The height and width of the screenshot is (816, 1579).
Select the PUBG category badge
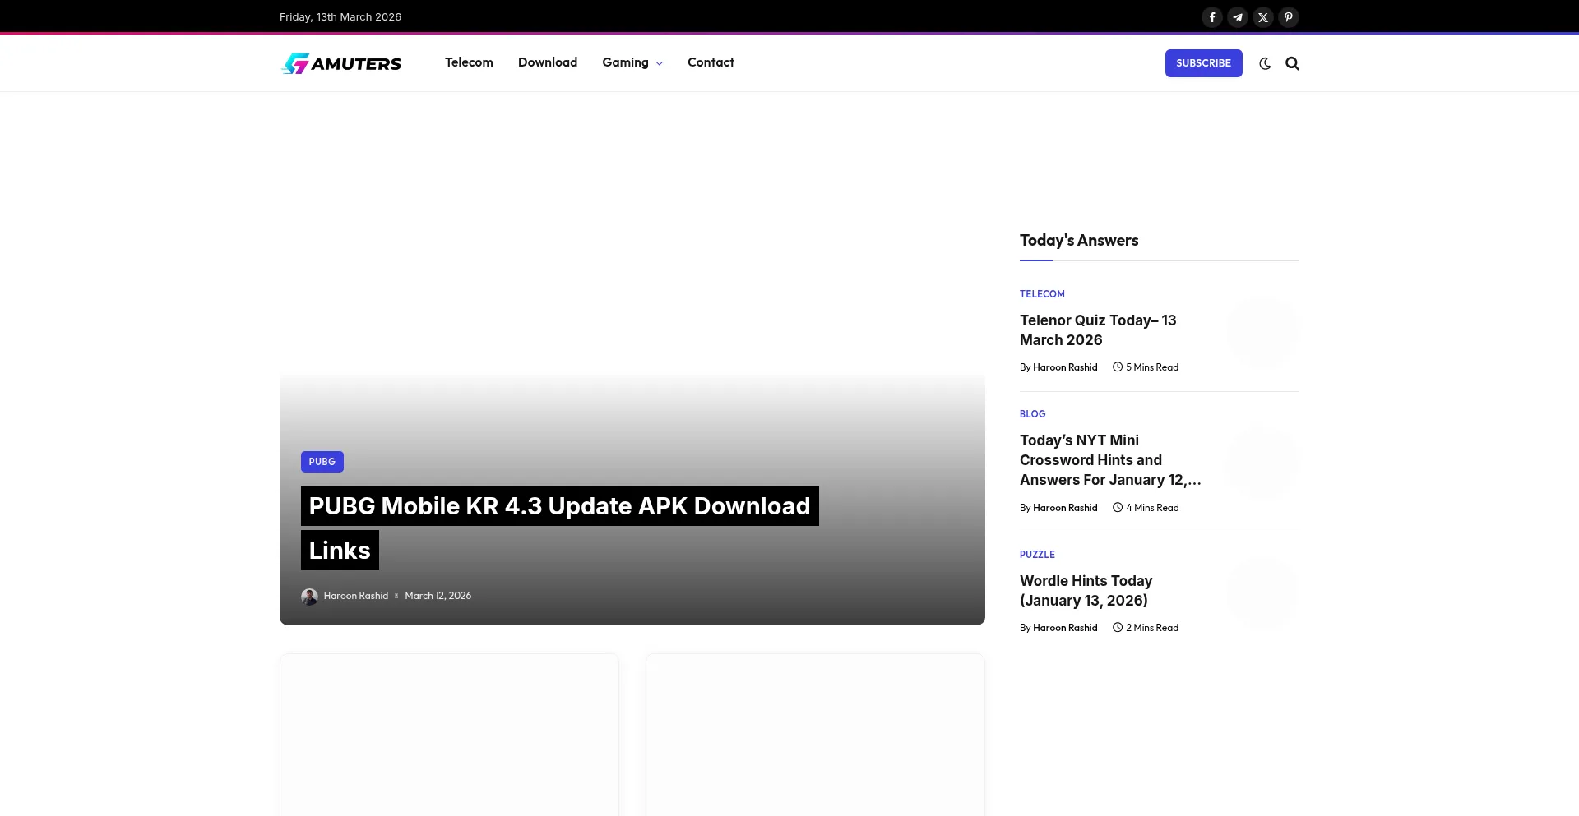pyautogui.click(x=322, y=462)
